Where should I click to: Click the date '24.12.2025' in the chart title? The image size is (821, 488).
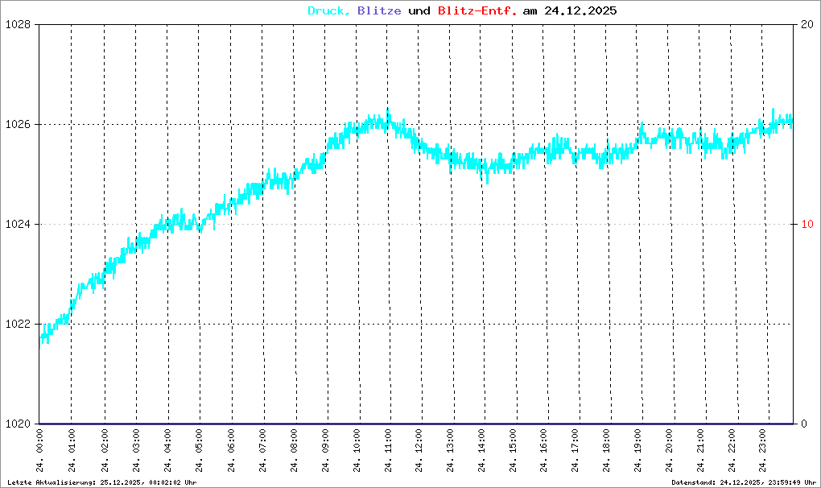coord(580,11)
